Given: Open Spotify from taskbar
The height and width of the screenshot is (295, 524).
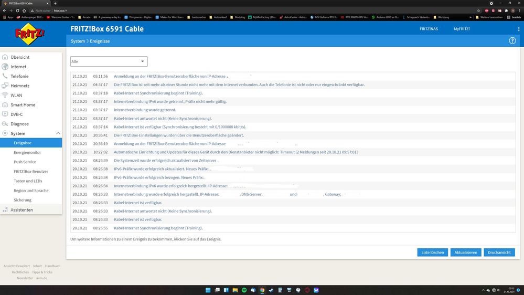Looking at the screenshot, I should [244, 290].
